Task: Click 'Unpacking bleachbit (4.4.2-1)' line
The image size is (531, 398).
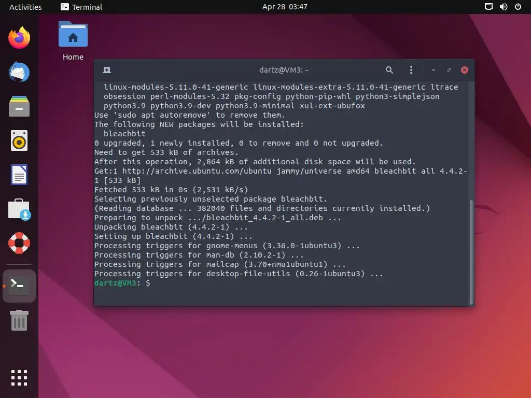Action: 171,227
